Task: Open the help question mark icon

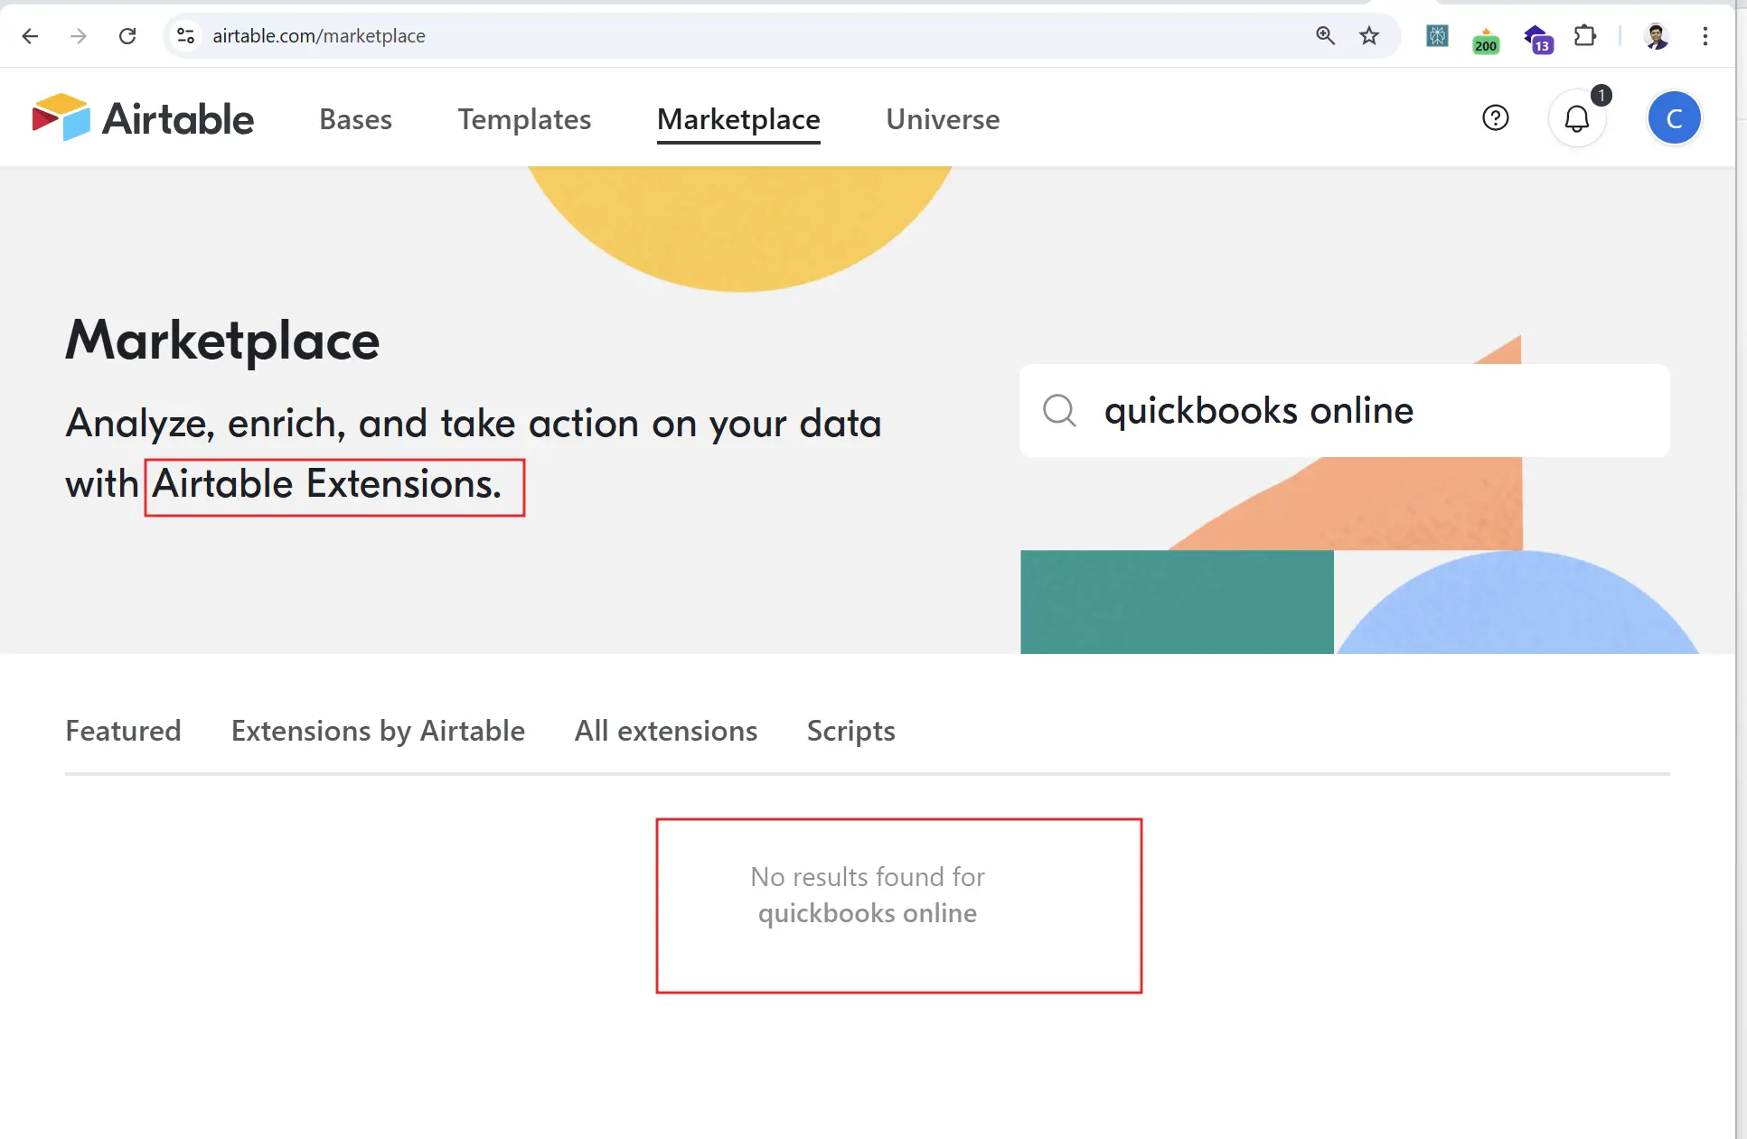Action: pyautogui.click(x=1495, y=118)
